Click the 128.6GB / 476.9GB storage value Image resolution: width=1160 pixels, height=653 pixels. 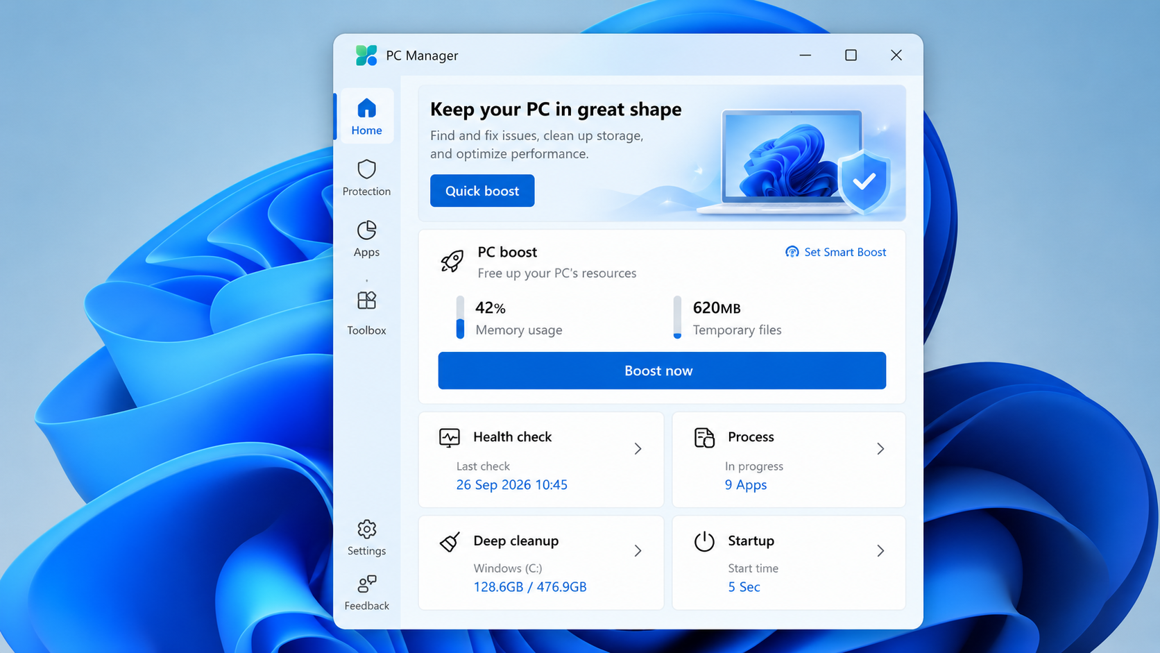(x=530, y=587)
